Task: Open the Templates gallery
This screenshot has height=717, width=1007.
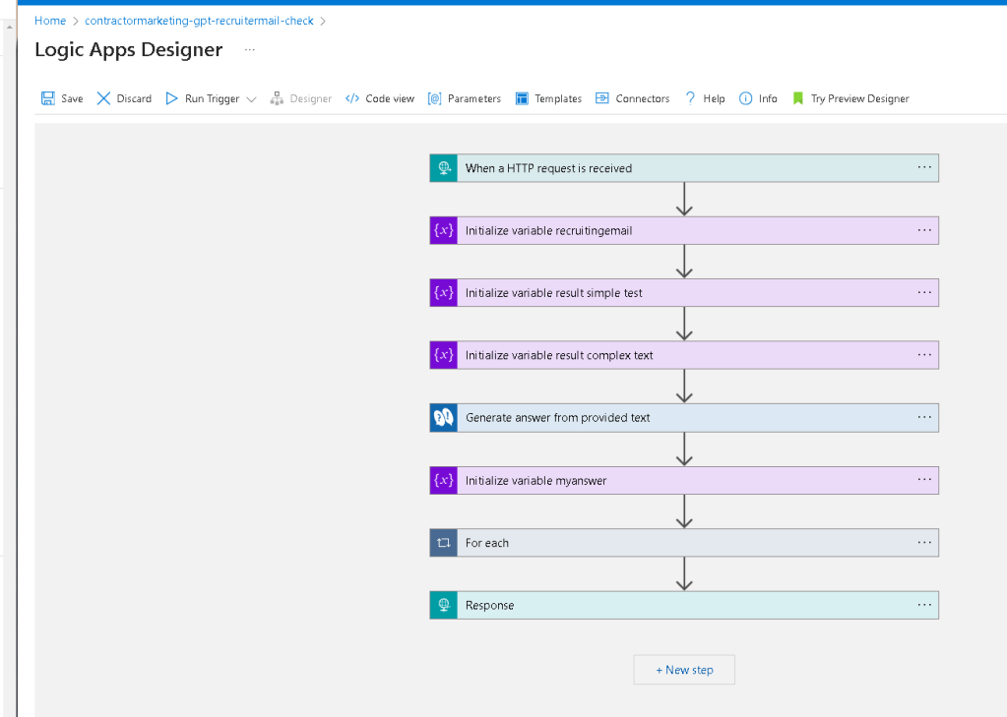Action: pyautogui.click(x=548, y=98)
